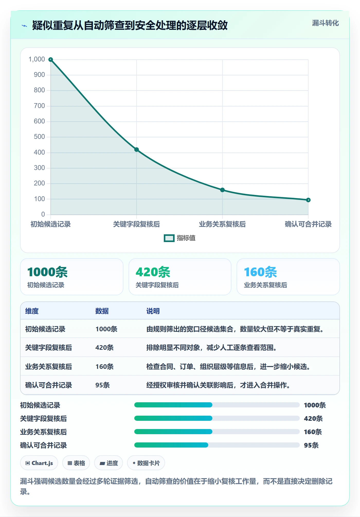Image resolution: width=360 pixels, height=517 pixels.
Task: Click the footer note about 漏斗强调候选数量
Action: (x=176, y=486)
